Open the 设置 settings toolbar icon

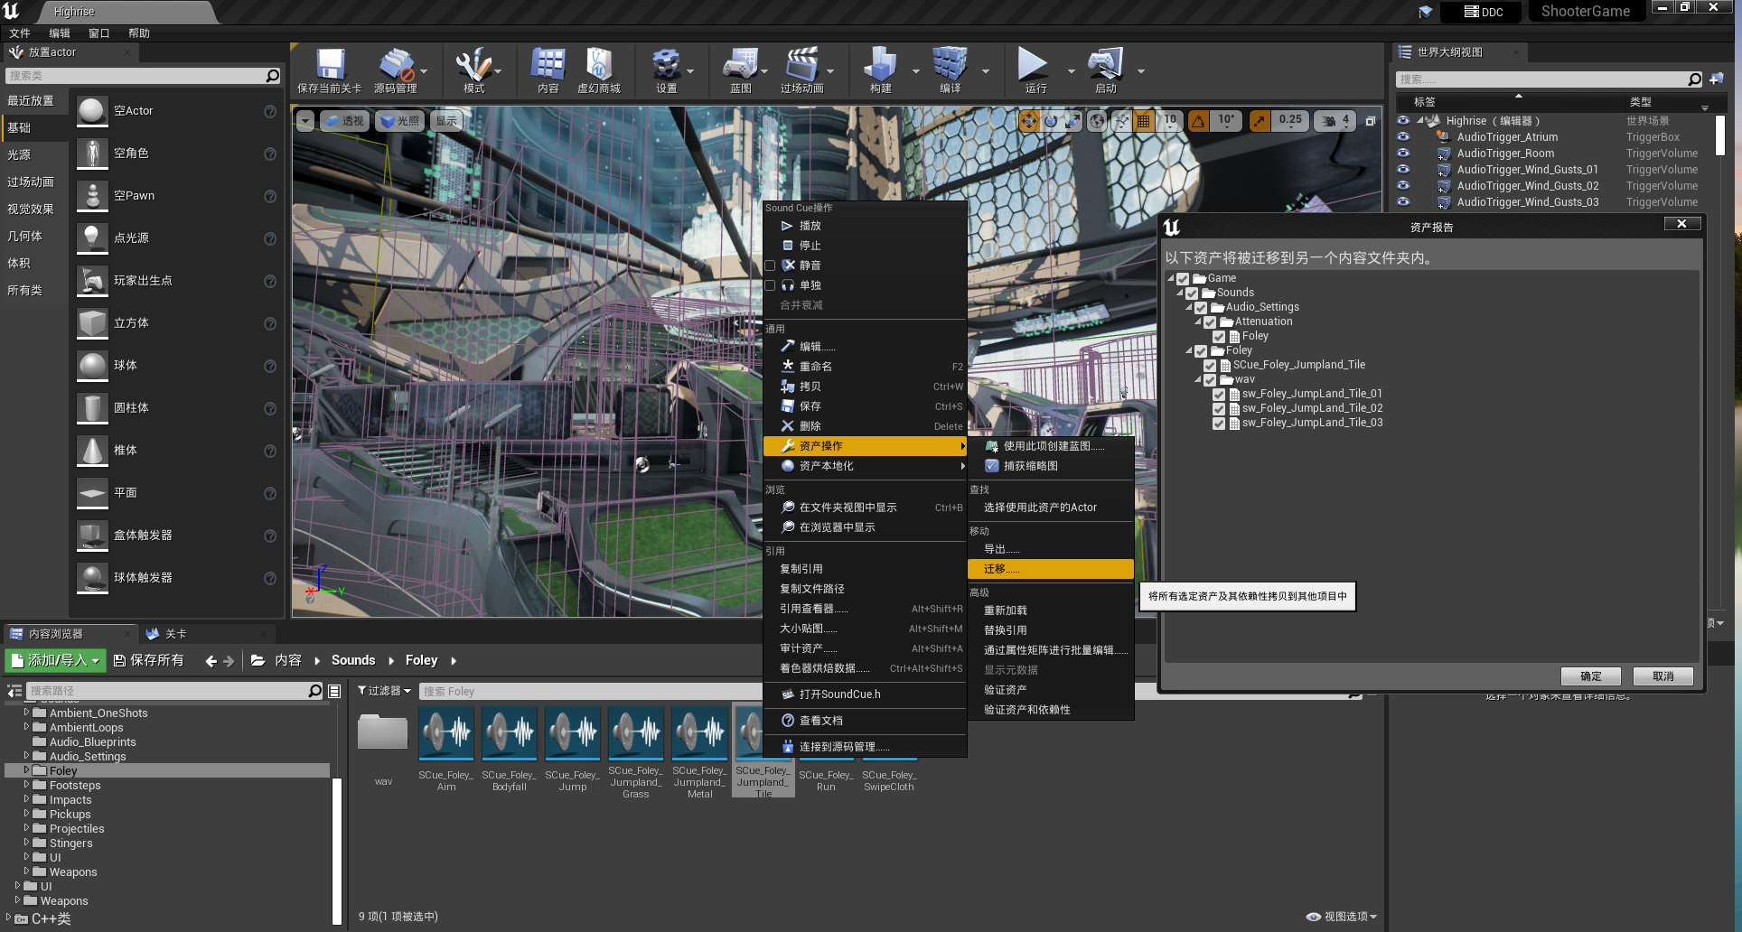[x=666, y=66]
